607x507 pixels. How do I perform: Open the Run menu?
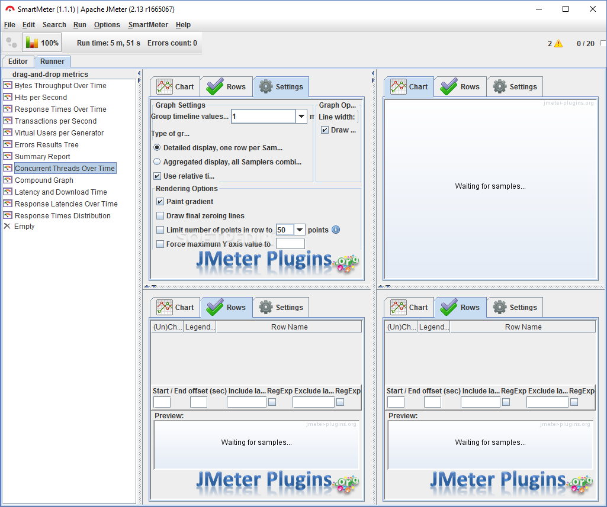pos(80,25)
